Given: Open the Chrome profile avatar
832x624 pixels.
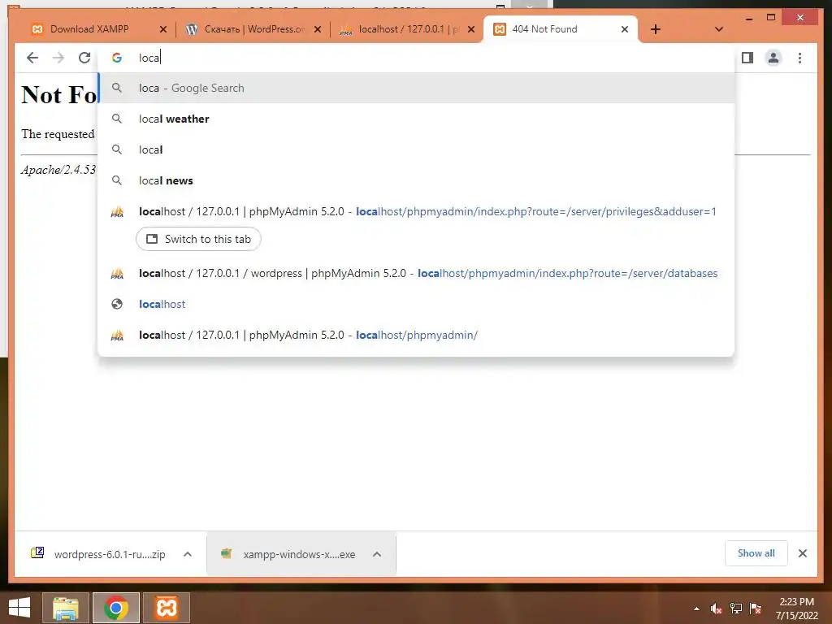Looking at the screenshot, I should [773, 58].
